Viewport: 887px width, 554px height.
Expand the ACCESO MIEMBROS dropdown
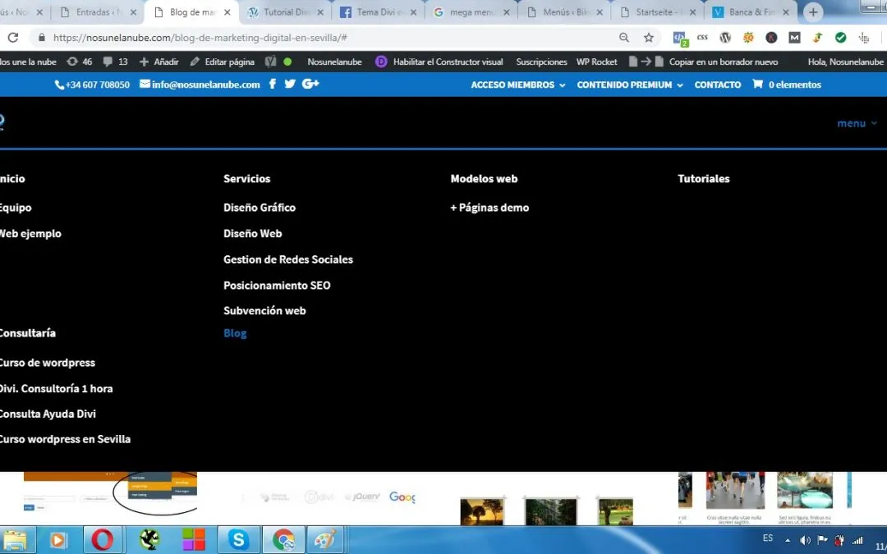[x=517, y=84]
